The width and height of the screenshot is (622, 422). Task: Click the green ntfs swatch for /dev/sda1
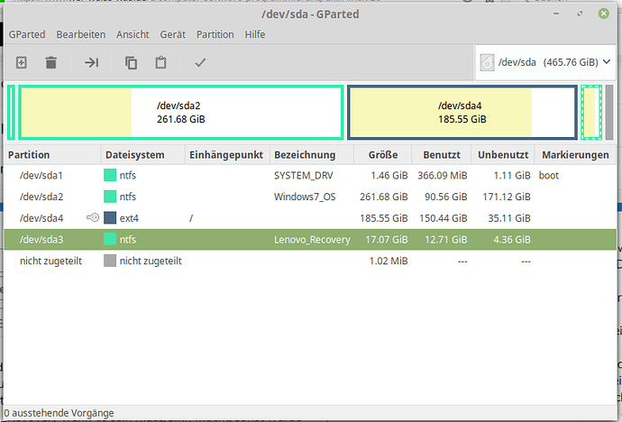click(110, 175)
